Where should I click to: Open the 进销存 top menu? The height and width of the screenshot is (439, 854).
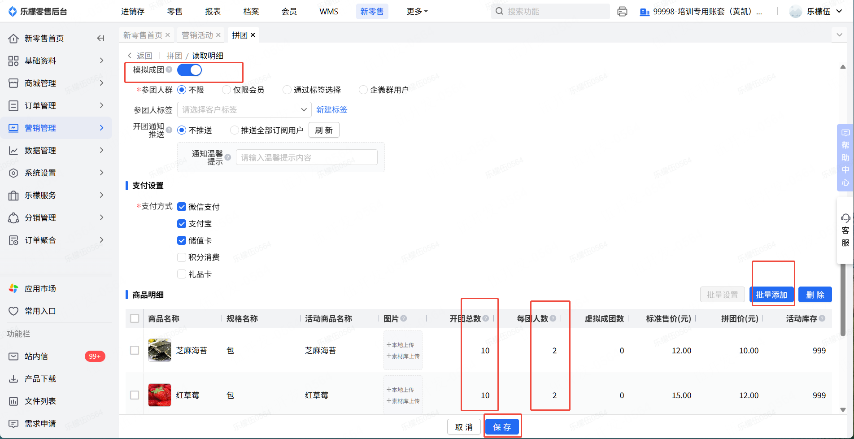tap(133, 12)
